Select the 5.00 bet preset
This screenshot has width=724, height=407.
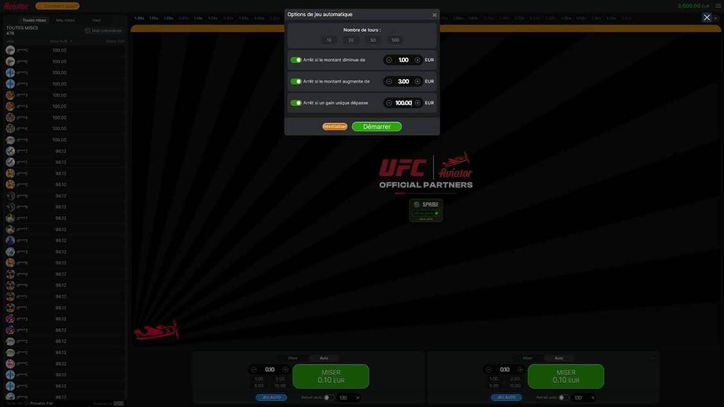pyautogui.click(x=255, y=383)
